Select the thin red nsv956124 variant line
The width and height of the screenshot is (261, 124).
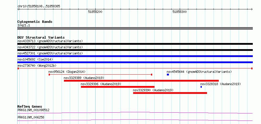pos(100,75)
